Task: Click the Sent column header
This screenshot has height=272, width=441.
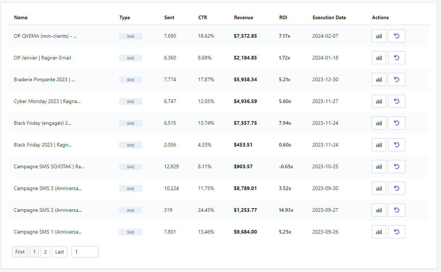Action: pyautogui.click(x=169, y=17)
